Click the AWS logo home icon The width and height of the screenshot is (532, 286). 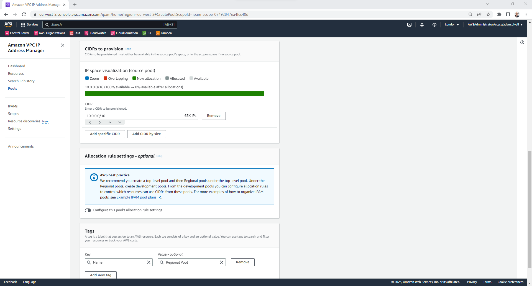click(x=8, y=24)
